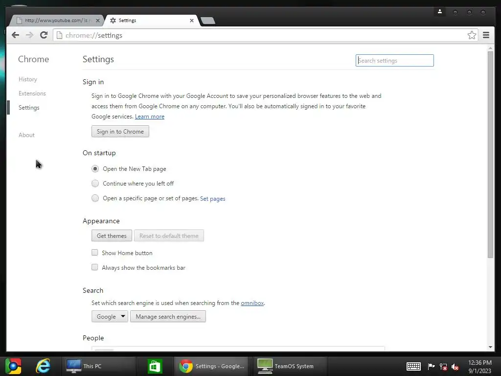Click the Action Center flag icon
Image resolution: width=501 pixels, height=376 pixels.
(x=431, y=366)
